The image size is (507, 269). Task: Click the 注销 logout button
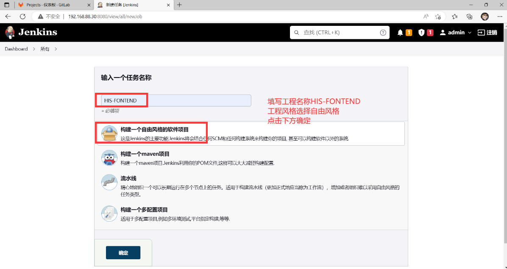(487, 33)
